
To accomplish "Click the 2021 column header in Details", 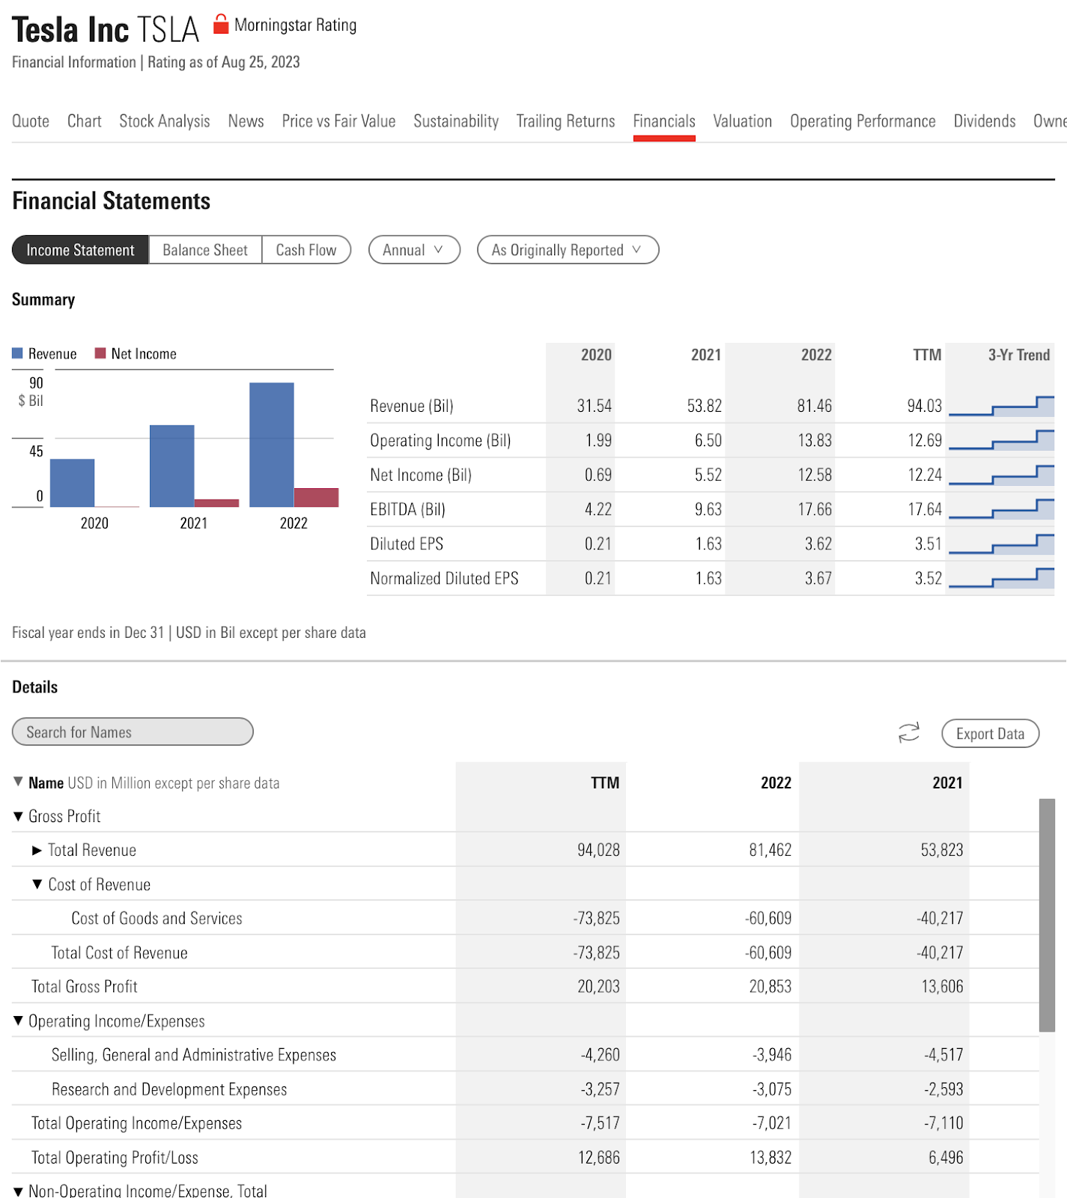I will 947,782.
